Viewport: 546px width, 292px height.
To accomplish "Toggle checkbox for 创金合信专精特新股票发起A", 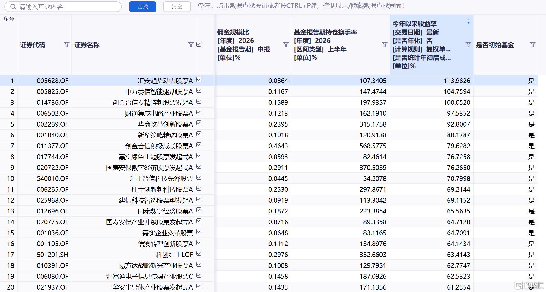I will coord(199,101).
